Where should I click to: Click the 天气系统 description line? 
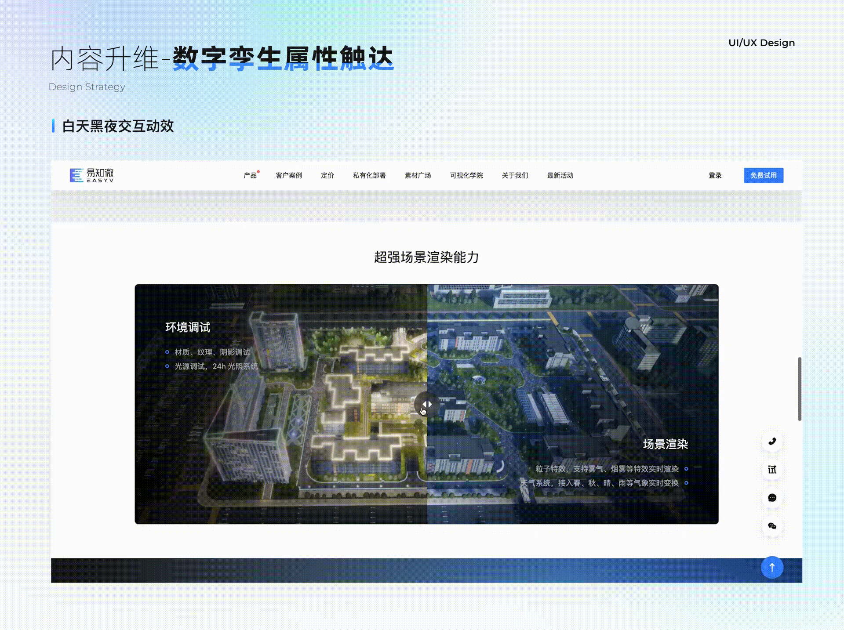(x=600, y=483)
